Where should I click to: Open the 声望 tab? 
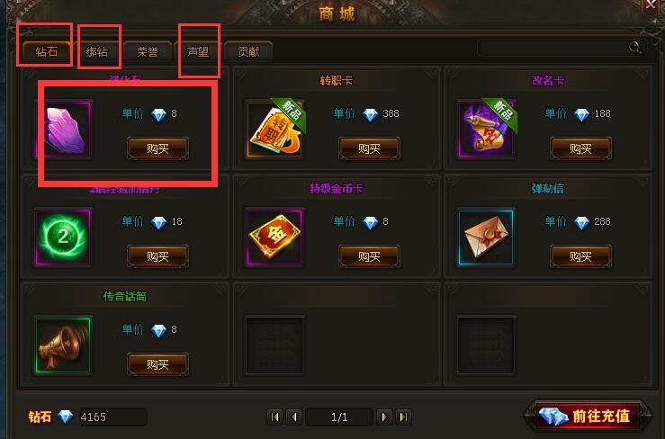coord(198,52)
